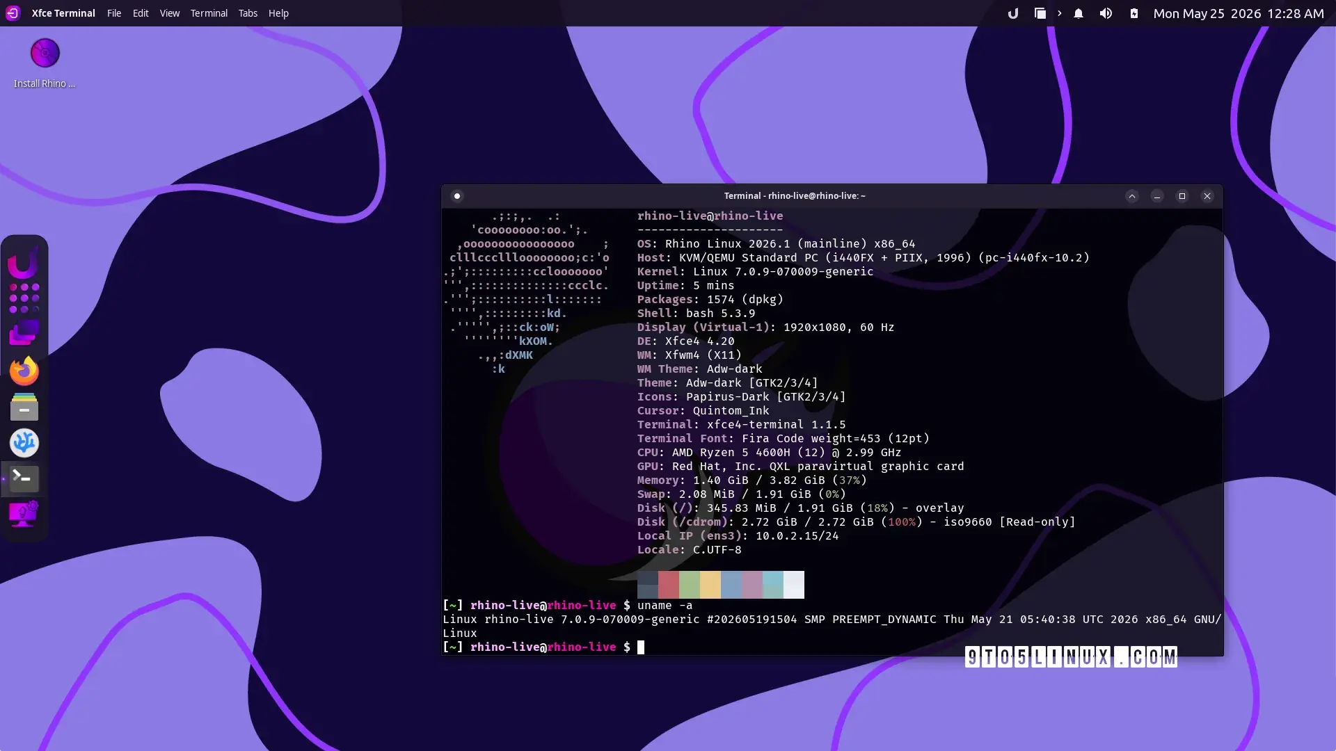
Task: Click the 'WM Theme: Adw-dark' line
Action: [x=699, y=369]
